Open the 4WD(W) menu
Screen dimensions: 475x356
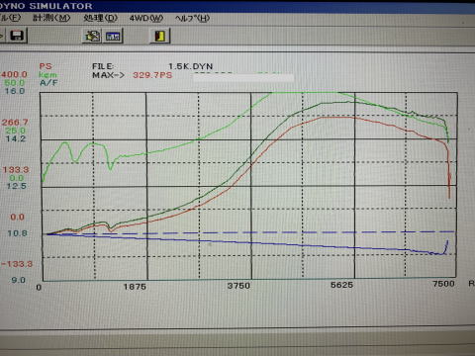tap(146, 18)
